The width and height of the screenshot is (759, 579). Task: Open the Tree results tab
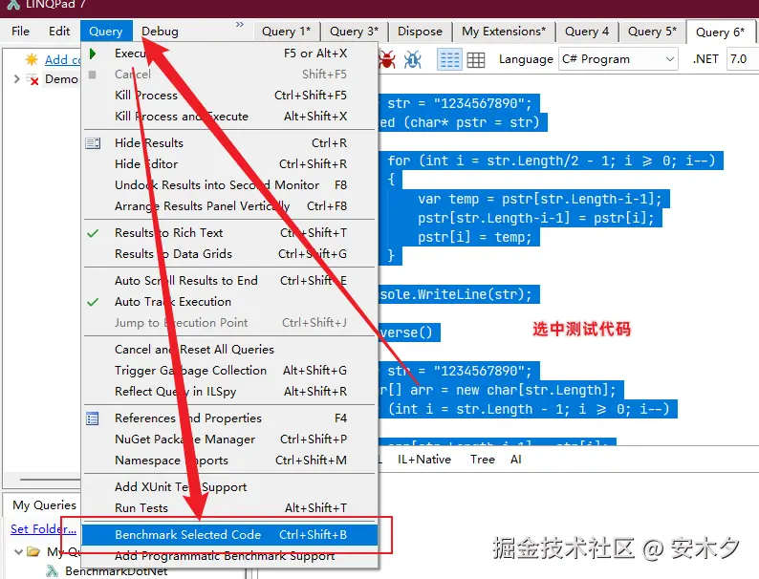[483, 460]
